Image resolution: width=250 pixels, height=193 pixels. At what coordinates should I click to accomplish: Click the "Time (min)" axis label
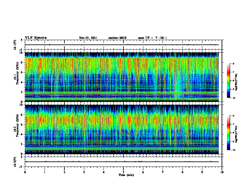click(x=126, y=175)
